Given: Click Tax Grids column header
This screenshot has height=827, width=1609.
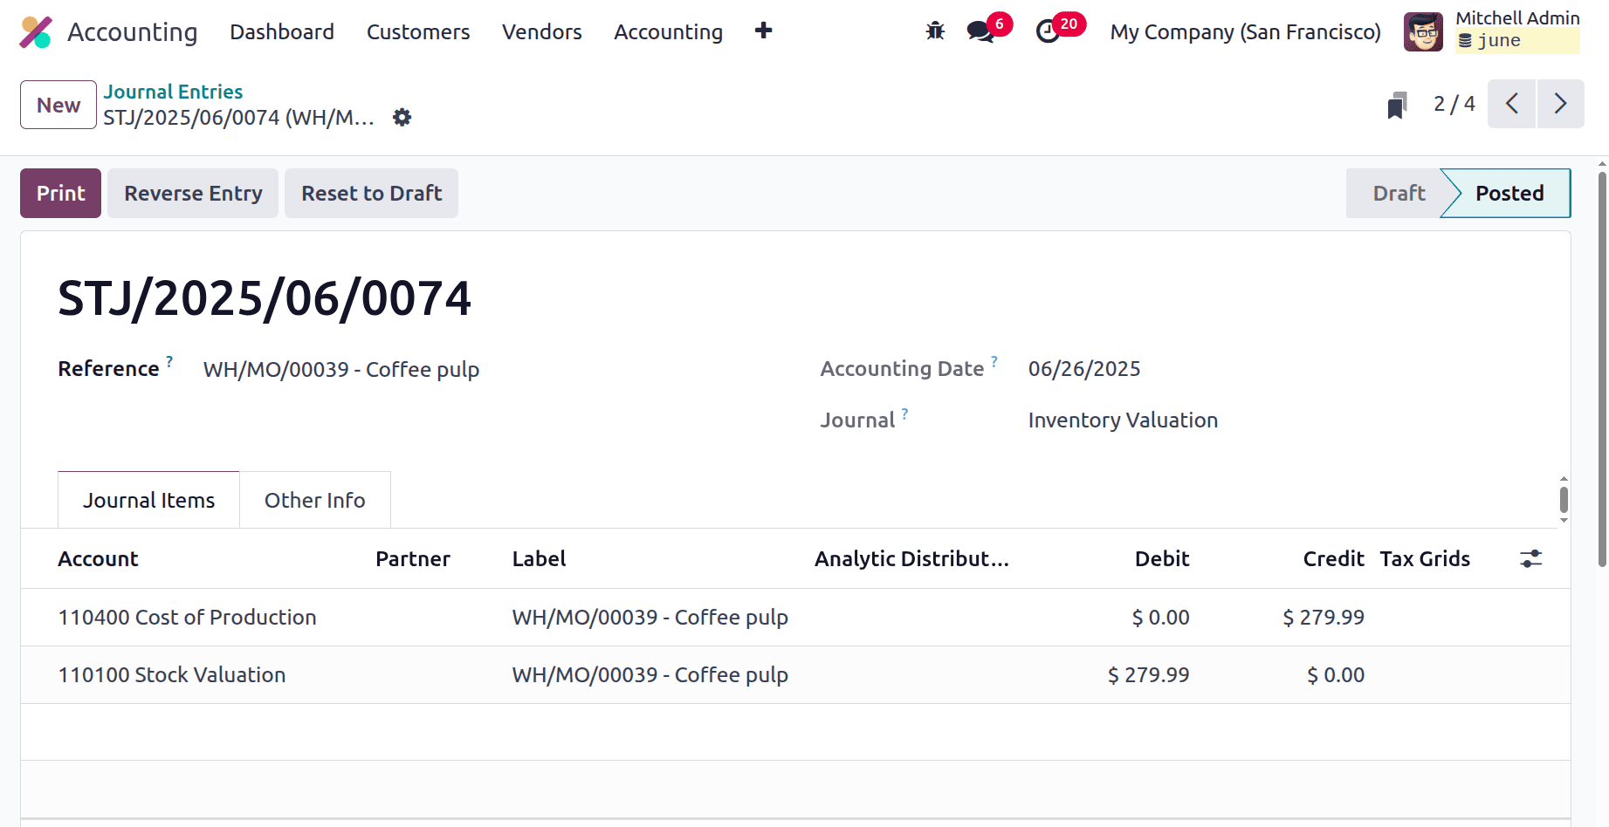Looking at the screenshot, I should (1425, 559).
